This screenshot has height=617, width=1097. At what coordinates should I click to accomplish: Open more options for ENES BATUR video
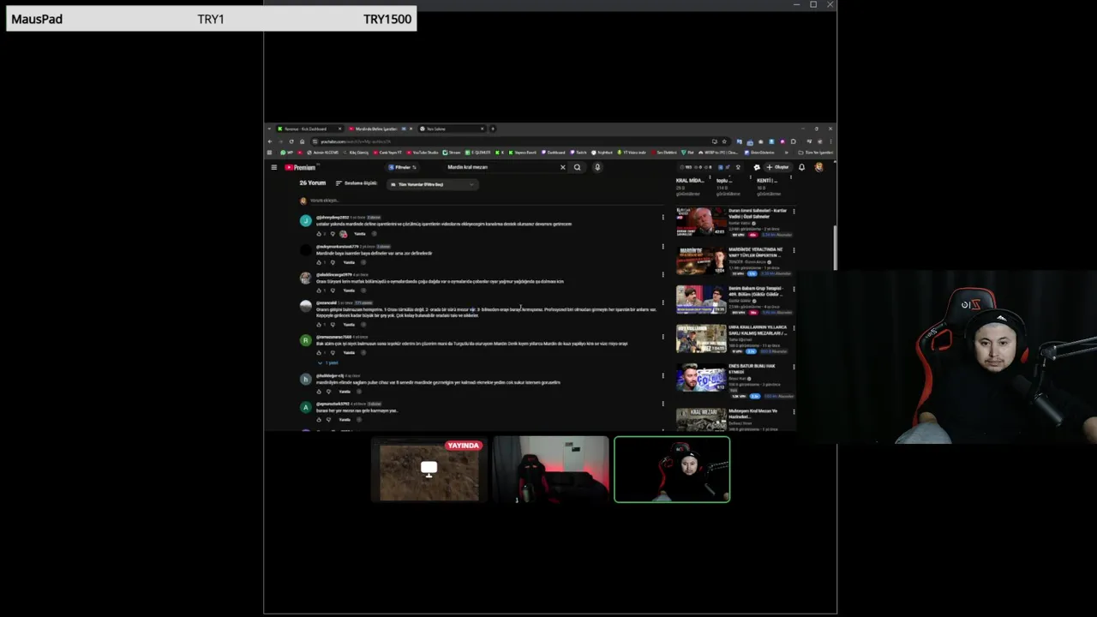coord(794,368)
